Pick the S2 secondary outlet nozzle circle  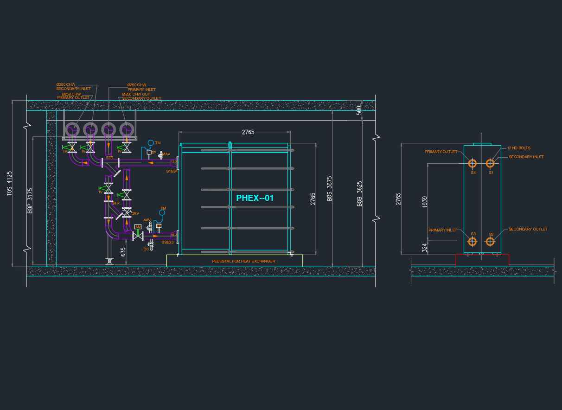click(x=490, y=241)
